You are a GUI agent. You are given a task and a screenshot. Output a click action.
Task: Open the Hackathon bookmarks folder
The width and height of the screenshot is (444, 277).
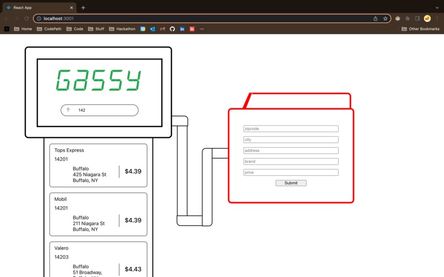coord(122,29)
